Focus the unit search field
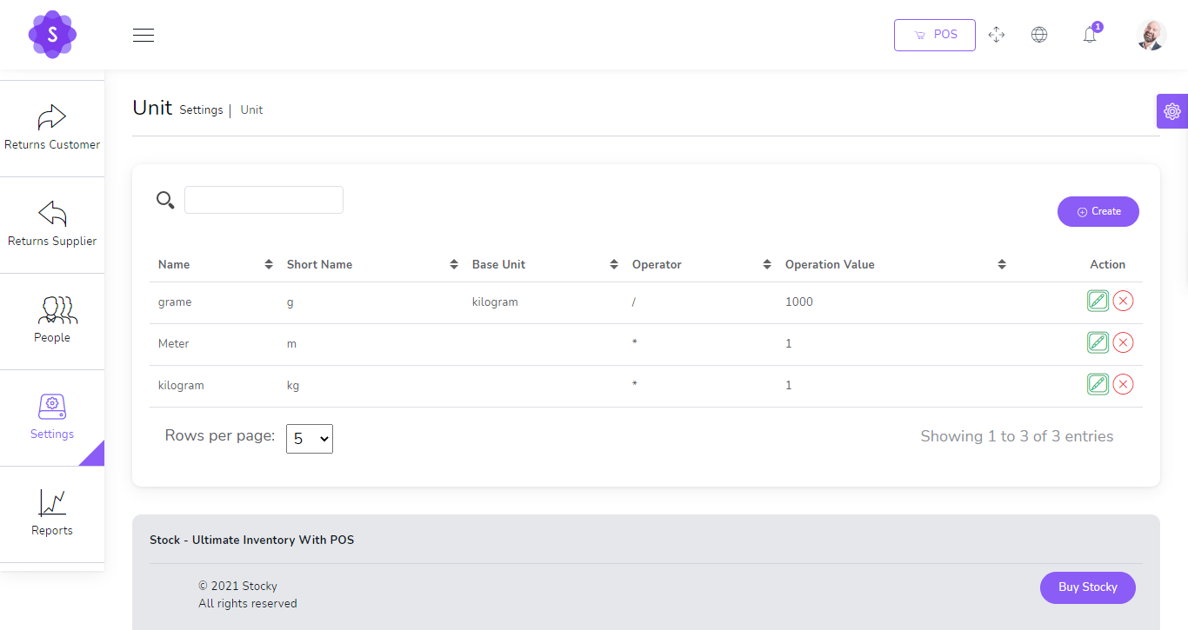 coord(264,200)
